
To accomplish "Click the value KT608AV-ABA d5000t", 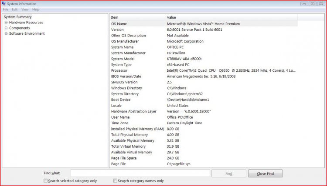I will pos(184,59).
